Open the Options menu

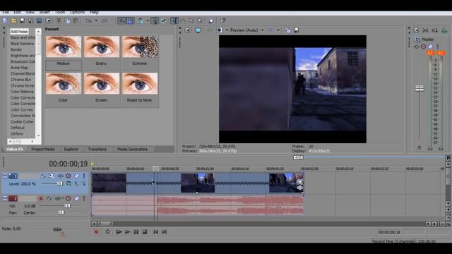77,13
